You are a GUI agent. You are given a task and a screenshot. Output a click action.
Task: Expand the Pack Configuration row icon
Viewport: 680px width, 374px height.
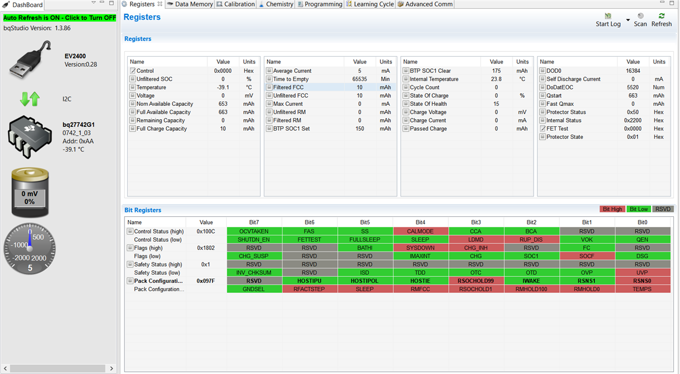pos(130,281)
